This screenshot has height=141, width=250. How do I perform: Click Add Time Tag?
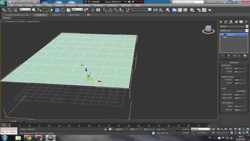point(162,133)
